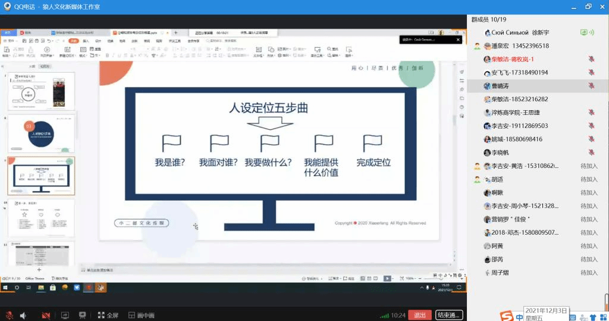Click the Sogou input method icon
This screenshot has width=609, height=321.
tap(505, 316)
